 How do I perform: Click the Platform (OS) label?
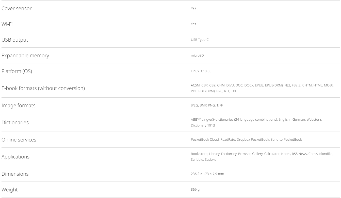click(x=17, y=71)
